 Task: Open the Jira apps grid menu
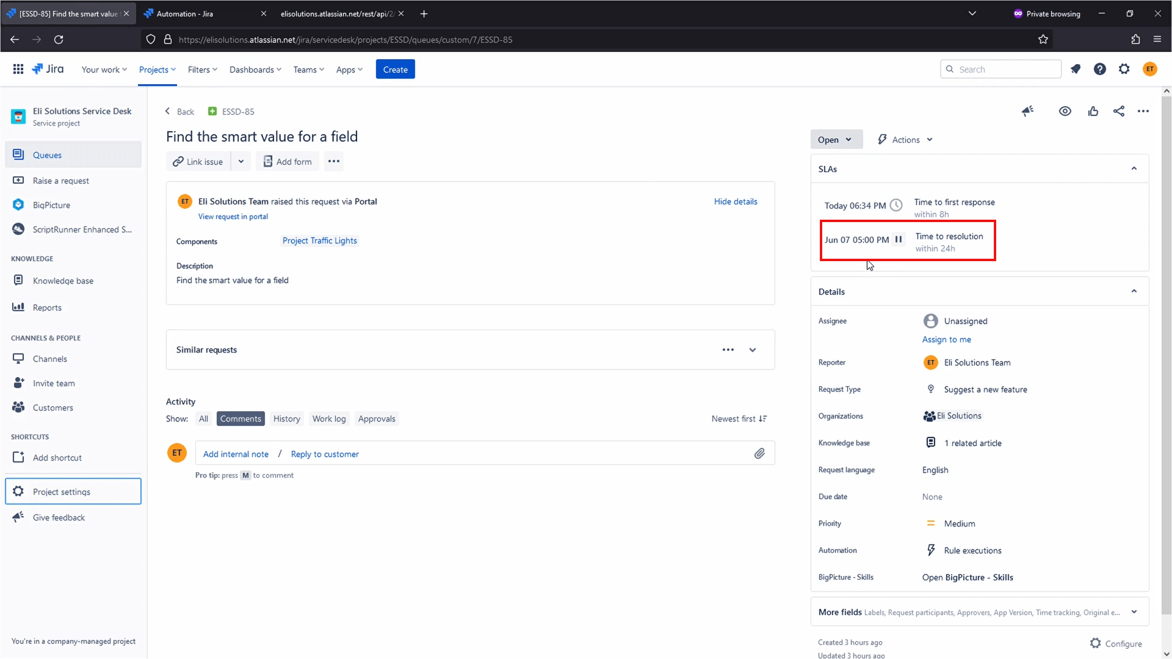tap(18, 69)
